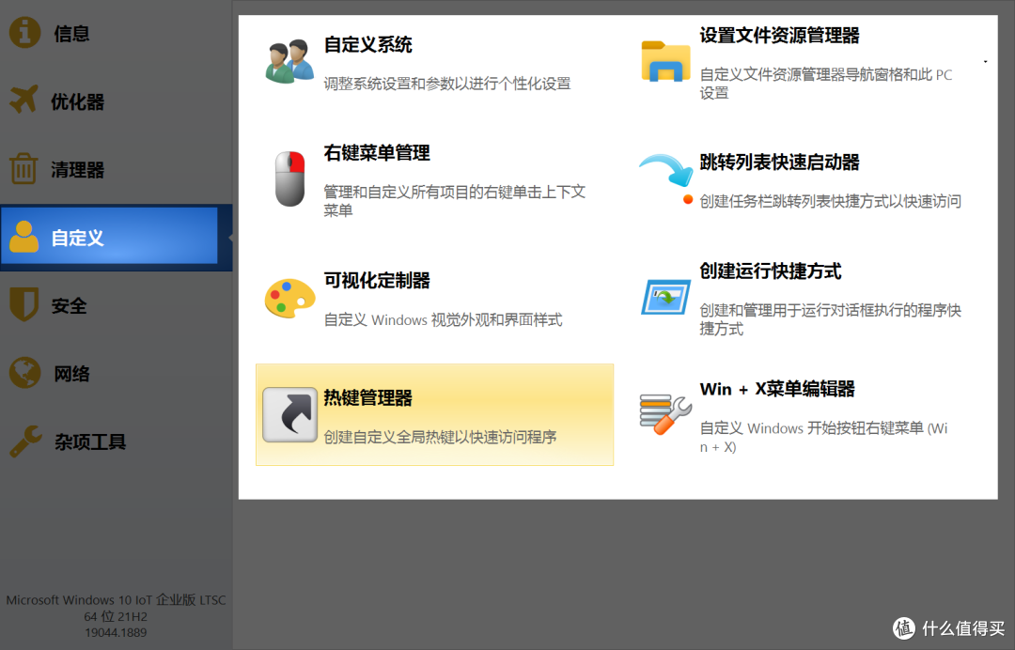This screenshot has height=650, width=1015.
Task: Click description 创建任务栏跳转列表快捷方式以快速访问
Action: [x=831, y=201]
